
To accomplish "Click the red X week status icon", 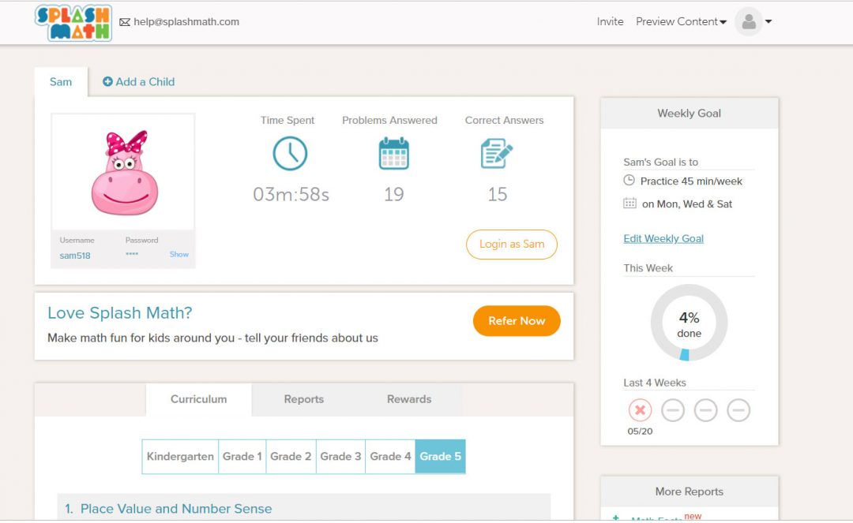I will click(640, 410).
